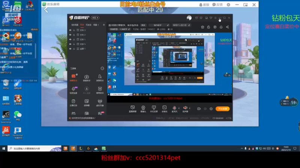300x168 pixels.
Task: Open the layout template icon next to the bell
Action: point(215,27)
